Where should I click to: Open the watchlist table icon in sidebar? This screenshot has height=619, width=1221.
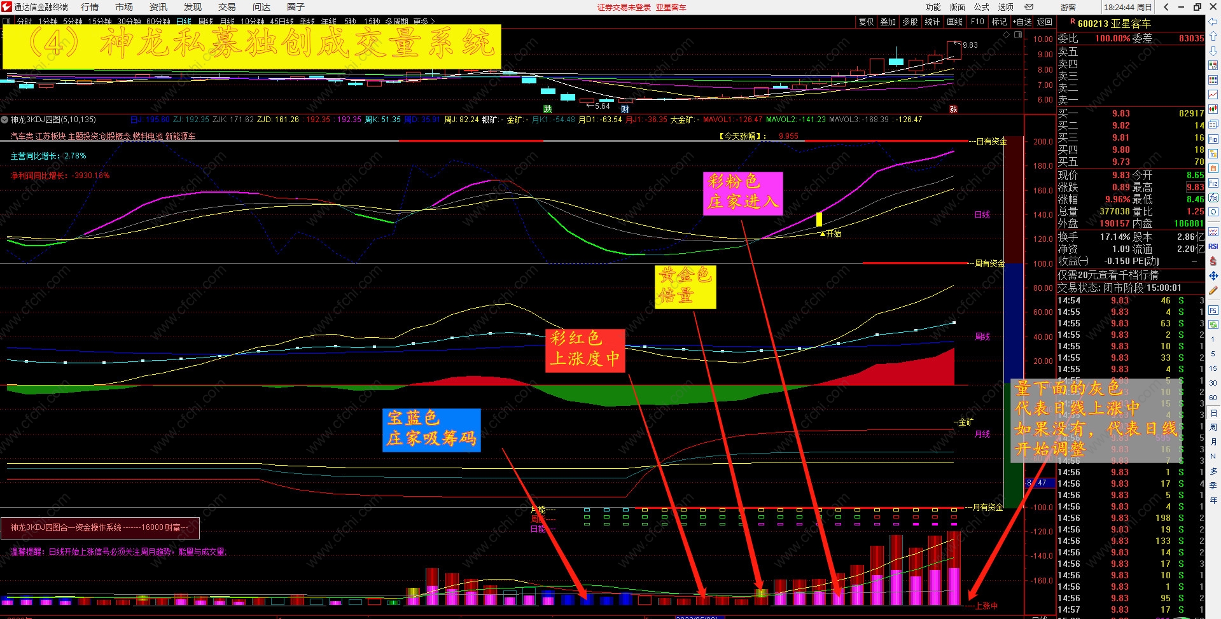[x=1213, y=66]
